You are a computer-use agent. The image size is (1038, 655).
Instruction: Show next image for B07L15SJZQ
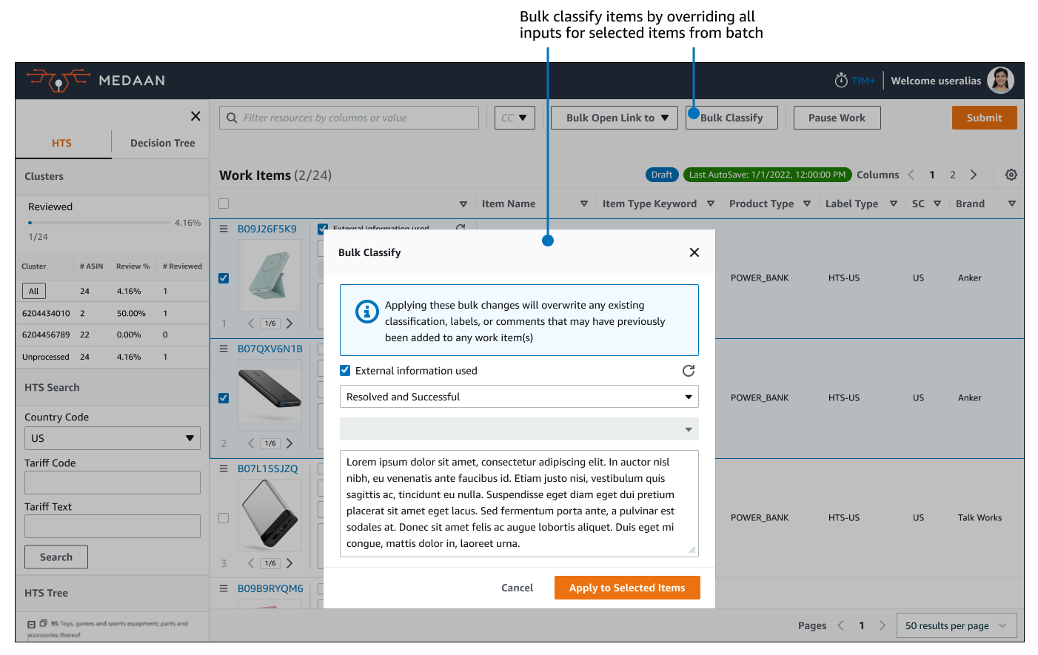(289, 563)
